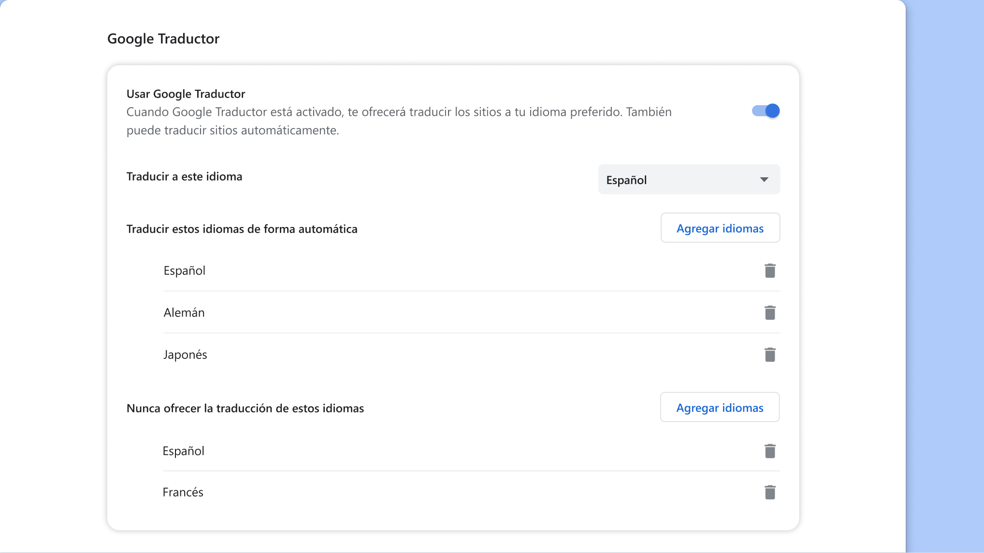984x553 pixels.
Task: Click the automatic translation section heading
Action: pyautogui.click(x=242, y=229)
